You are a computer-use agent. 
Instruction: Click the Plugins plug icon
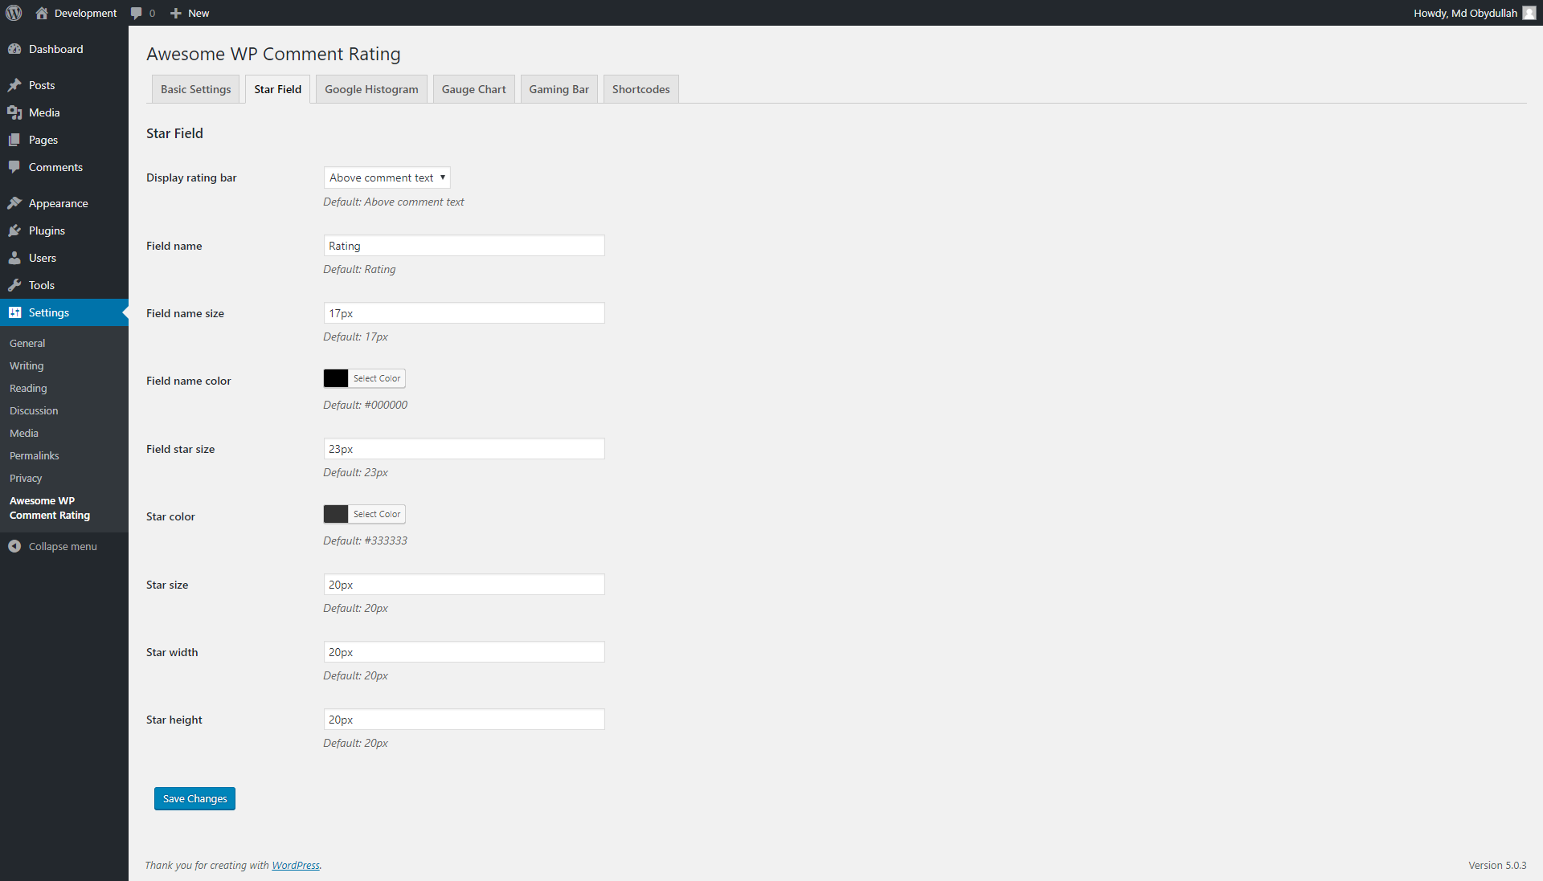[15, 230]
